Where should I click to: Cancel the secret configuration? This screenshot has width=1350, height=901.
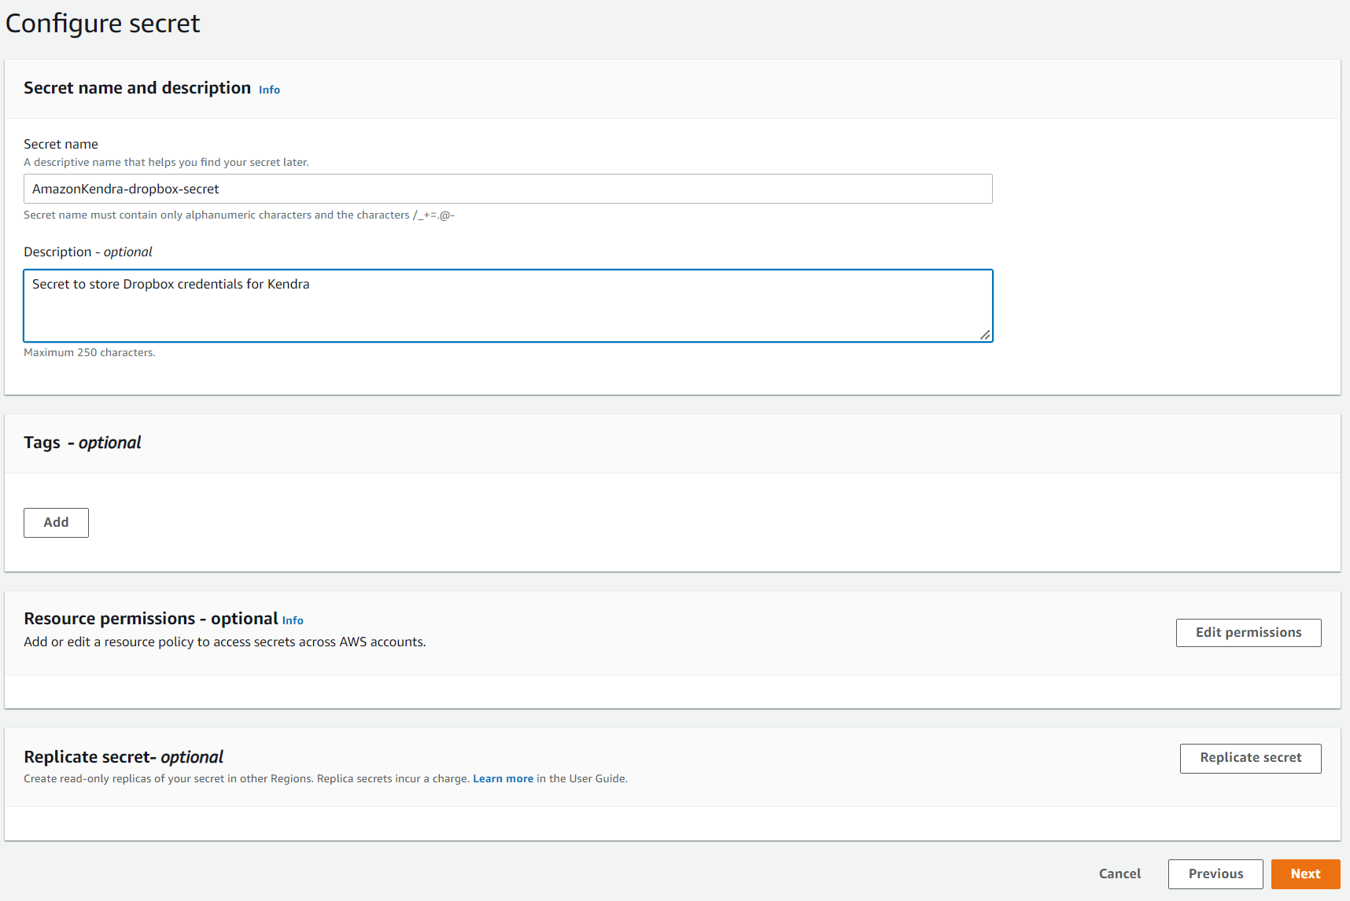(1119, 873)
